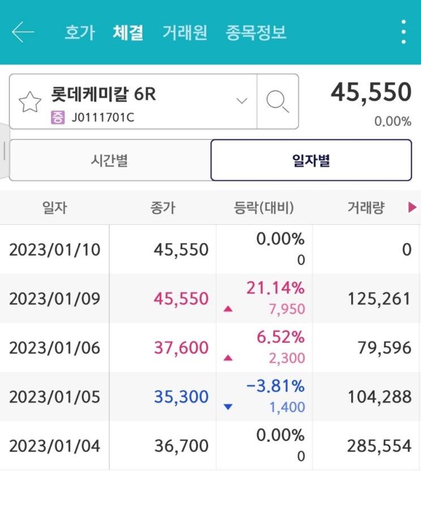Add 롯데케미칼 6R to favorites star
Screen dimensions: 421x511
pos(30,102)
